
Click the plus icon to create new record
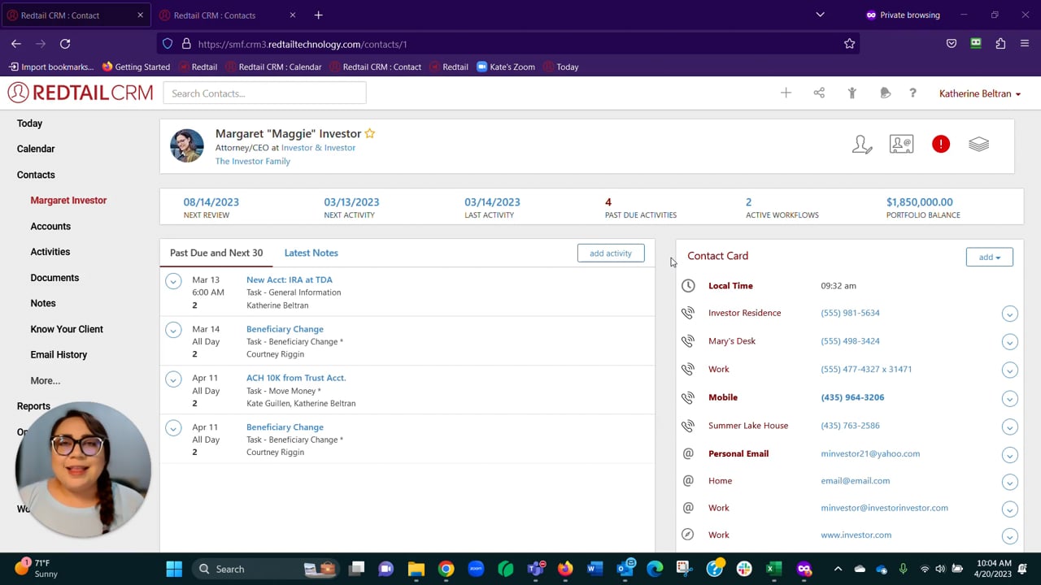tap(786, 93)
